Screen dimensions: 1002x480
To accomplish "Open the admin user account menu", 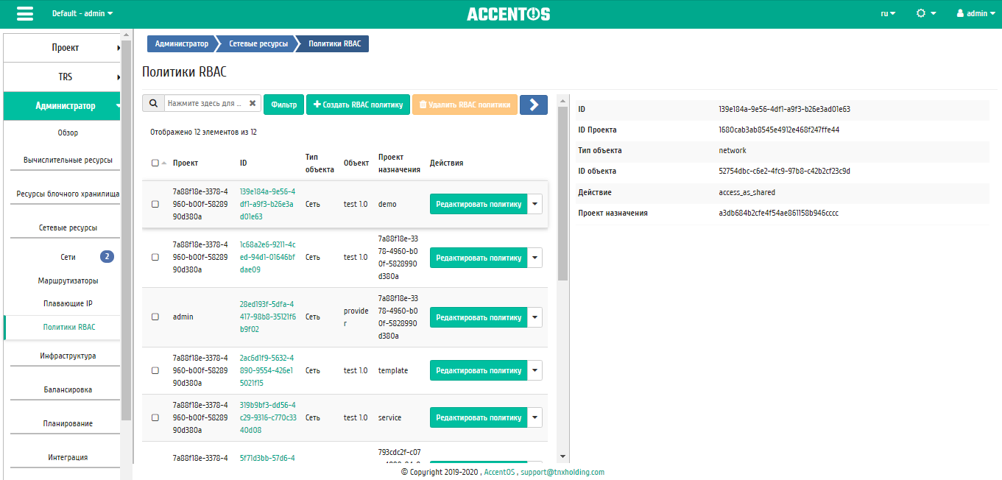I will pos(976,13).
